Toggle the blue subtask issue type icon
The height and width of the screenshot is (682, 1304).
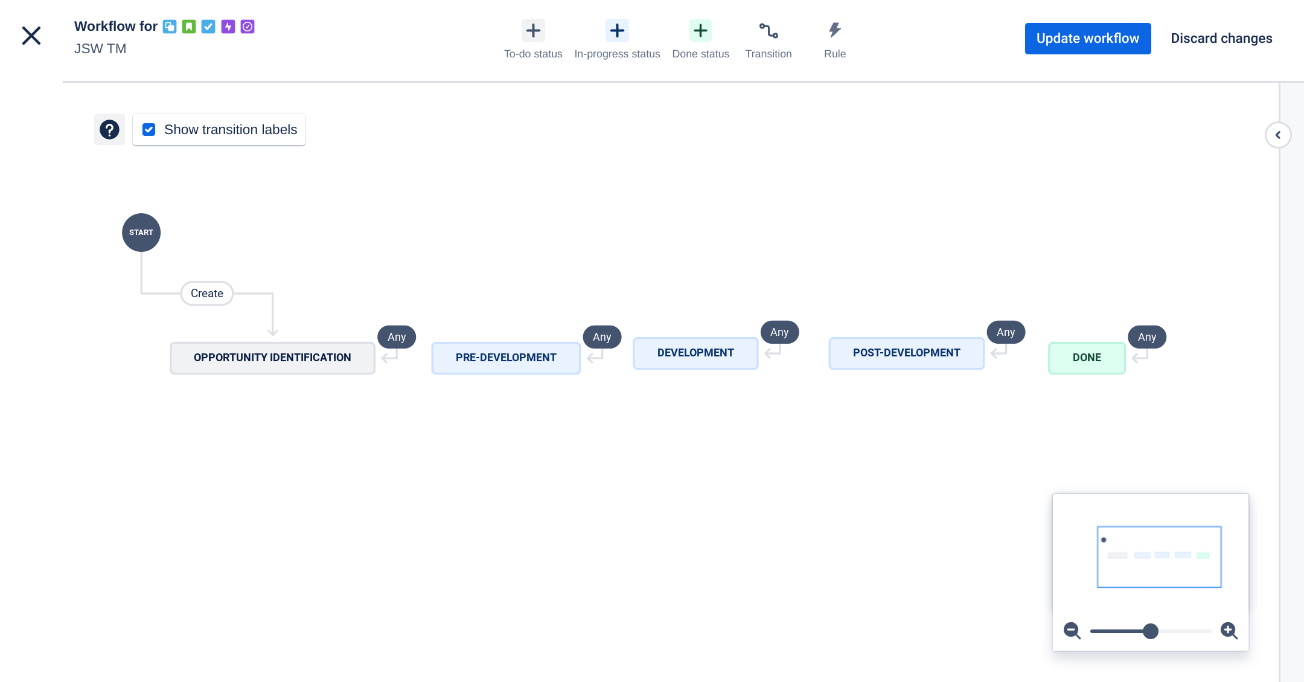pyautogui.click(x=170, y=26)
